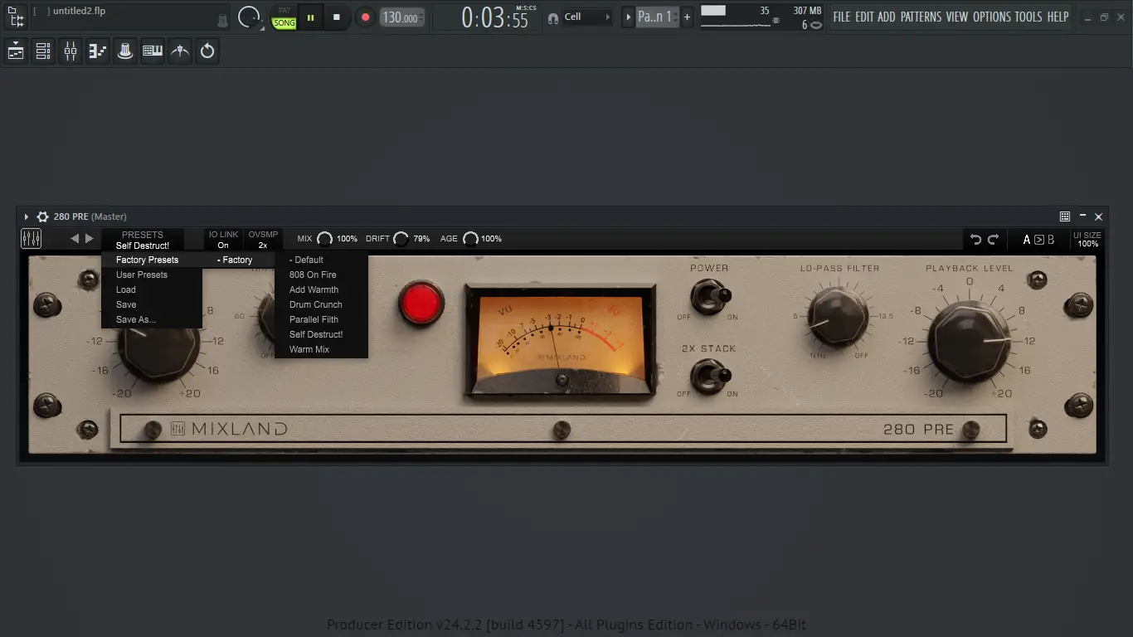This screenshot has height=637, width=1133.
Task: Click the headphones icon beside the time display
Action: click(553, 17)
